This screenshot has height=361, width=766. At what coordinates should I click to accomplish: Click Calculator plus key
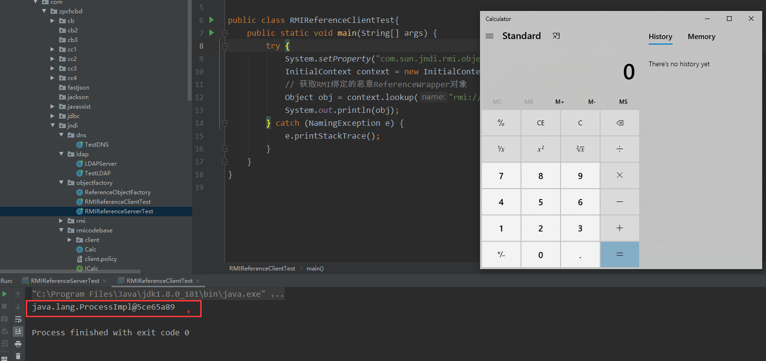pos(620,228)
